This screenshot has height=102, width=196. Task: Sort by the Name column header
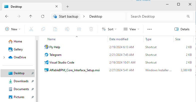pos(51,39)
